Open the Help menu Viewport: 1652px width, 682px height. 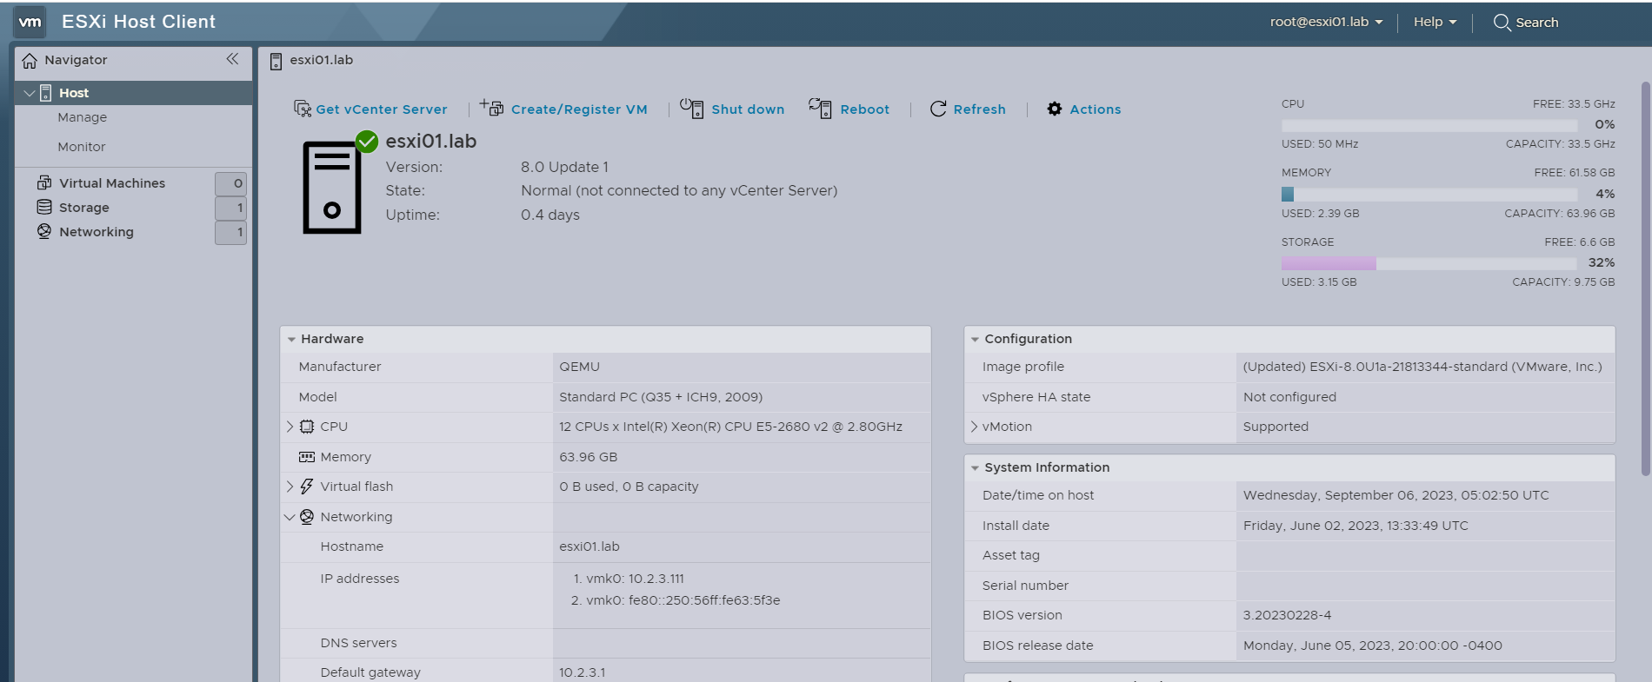coord(1435,23)
